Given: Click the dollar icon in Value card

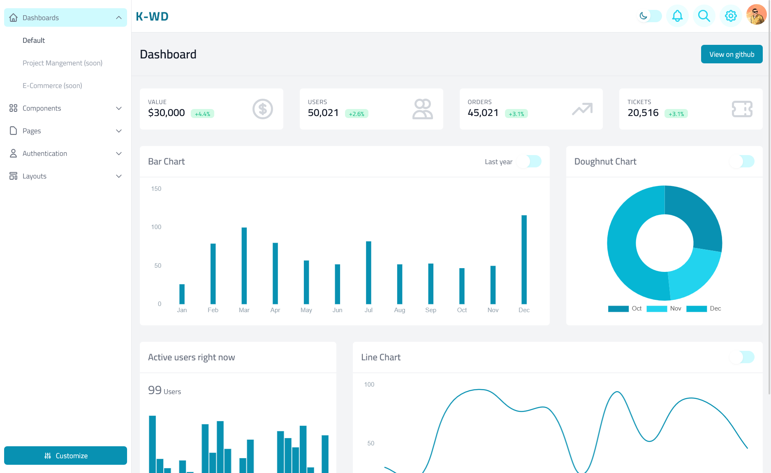Looking at the screenshot, I should 262,109.
